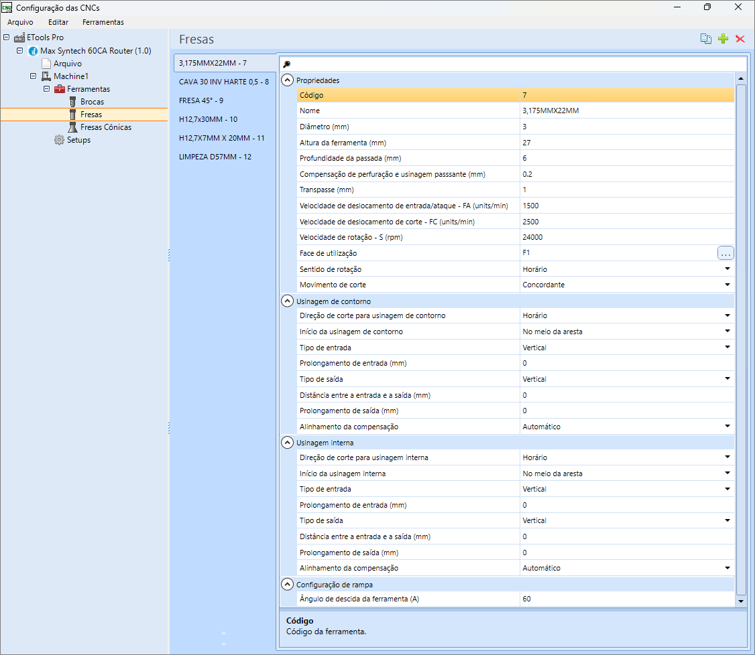The width and height of the screenshot is (755, 655).
Task: Collapse the ETools Pro tree node
Action: pos(6,37)
